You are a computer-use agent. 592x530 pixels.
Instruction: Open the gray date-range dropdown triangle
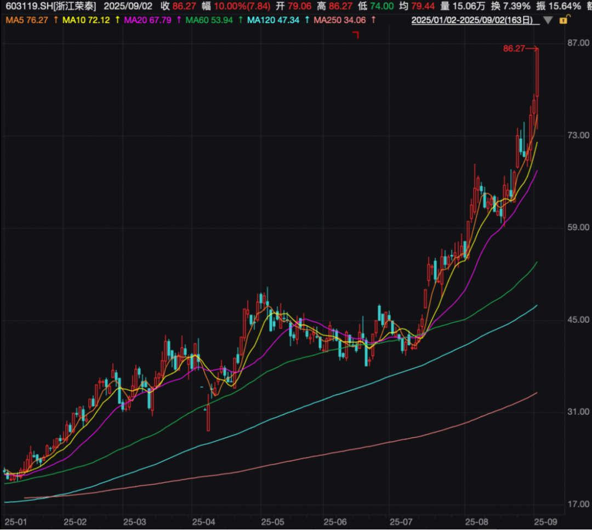pyautogui.click(x=548, y=20)
